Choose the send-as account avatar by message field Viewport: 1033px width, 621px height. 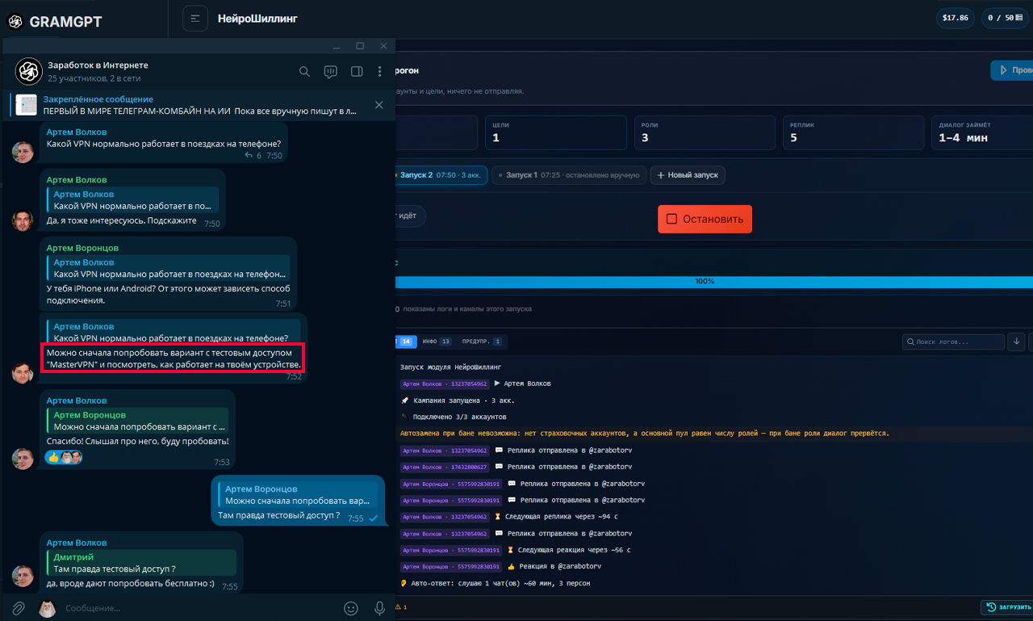pyautogui.click(x=48, y=608)
